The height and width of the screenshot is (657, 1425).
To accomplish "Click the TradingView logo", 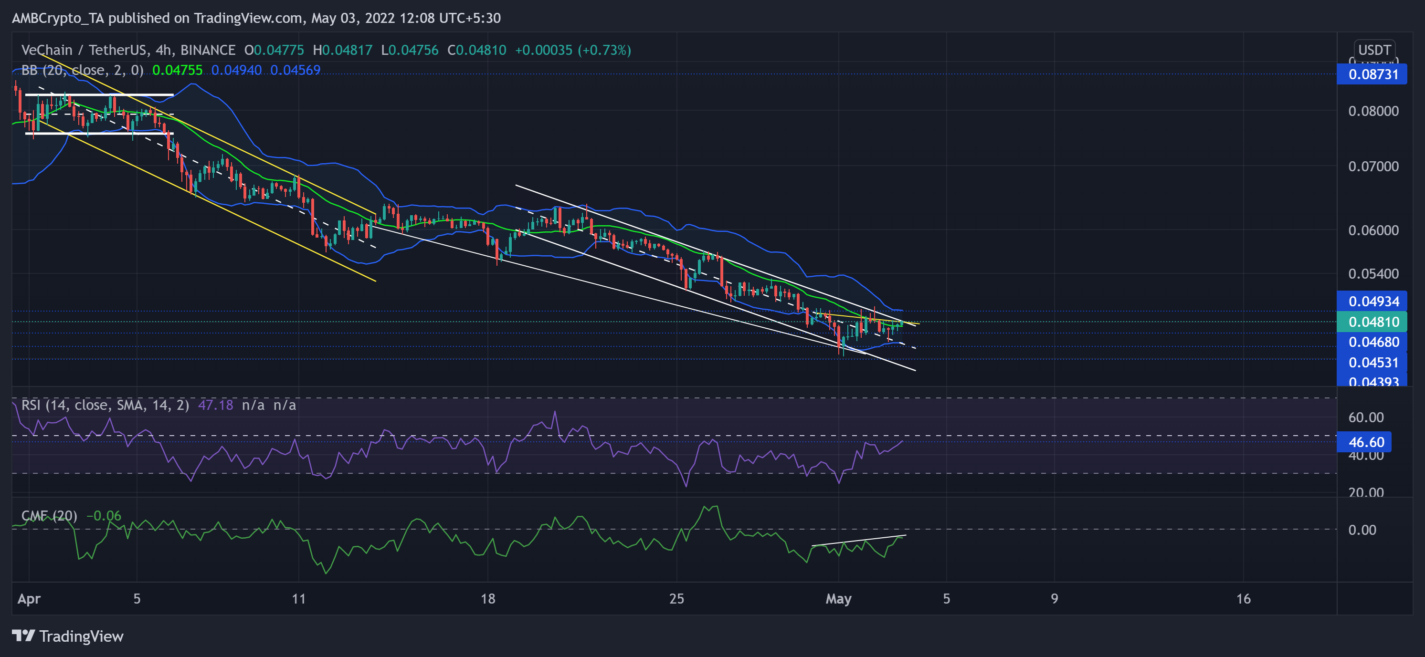I will (x=67, y=636).
